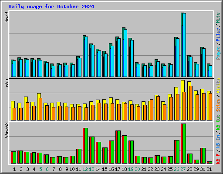Click the 'Sites' legend label
Image resolution: width=223 pixels, height=174 pixels.
pyautogui.click(x=218, y=105)
